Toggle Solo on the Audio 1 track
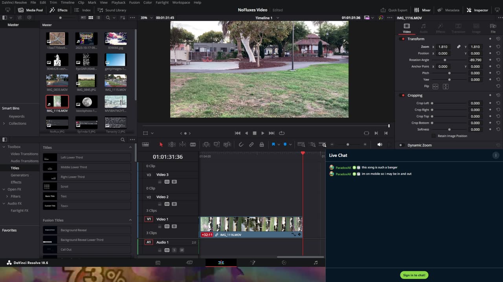 click(x=174, y=250)
